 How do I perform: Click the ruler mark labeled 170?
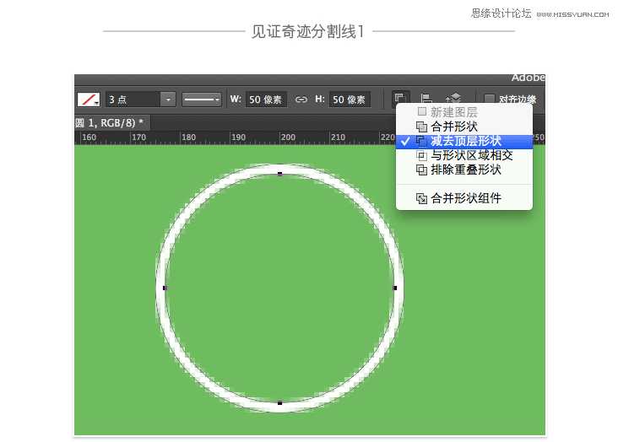pos(138,137)
